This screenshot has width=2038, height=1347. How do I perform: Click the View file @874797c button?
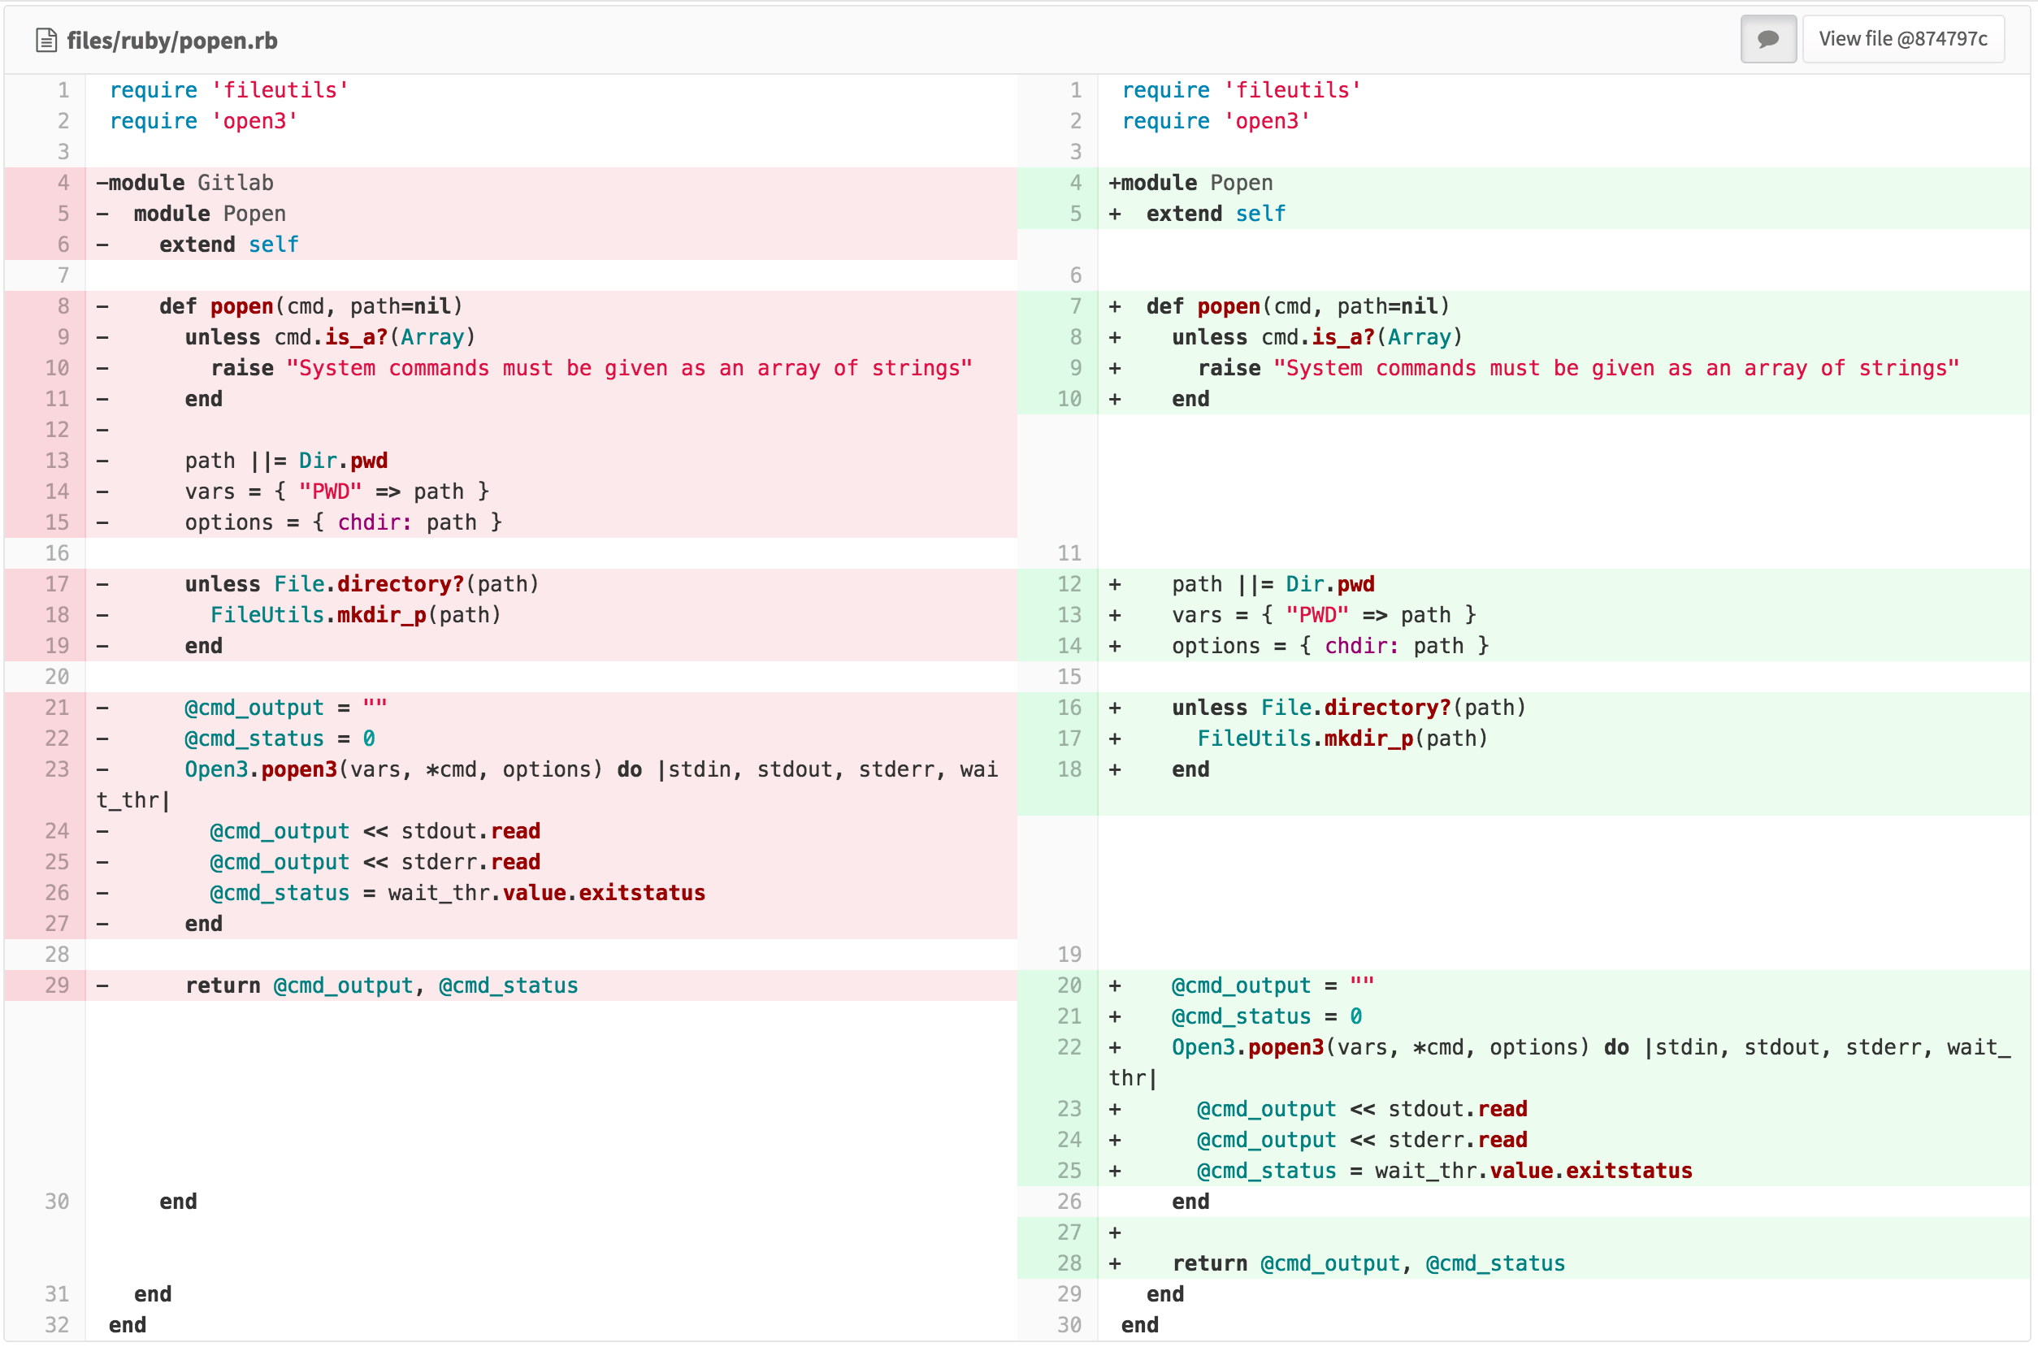pos(1903,39)
